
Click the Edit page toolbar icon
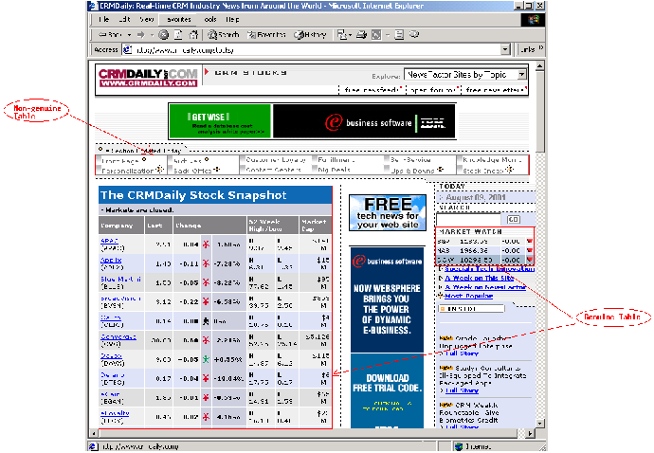(376, 35)
